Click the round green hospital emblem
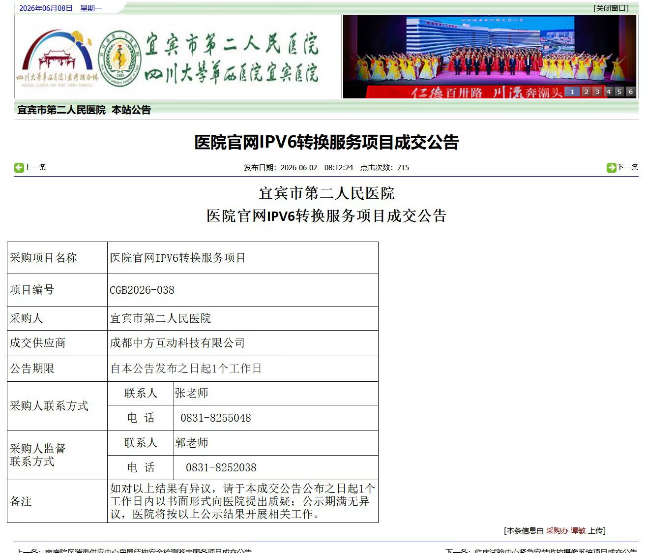Screen dimensions: 647x553 [119, 59]
